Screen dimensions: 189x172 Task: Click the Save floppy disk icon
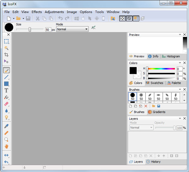(28, 19)
